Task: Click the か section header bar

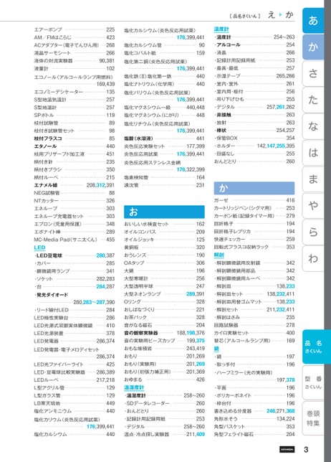Action: click(x=254, y=188)
